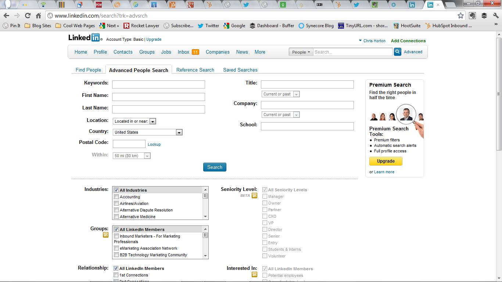Open the People search type dropdown
The image size is (502, 282).
pyautogui.click(x=301, y=52)
